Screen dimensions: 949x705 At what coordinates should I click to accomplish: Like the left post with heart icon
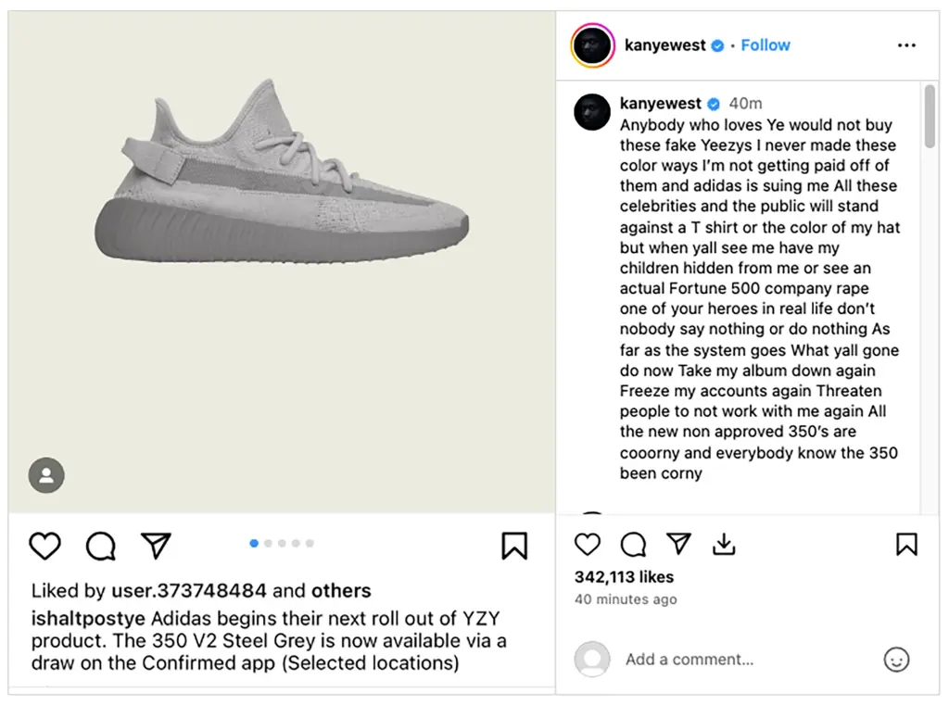coord(44,546)
